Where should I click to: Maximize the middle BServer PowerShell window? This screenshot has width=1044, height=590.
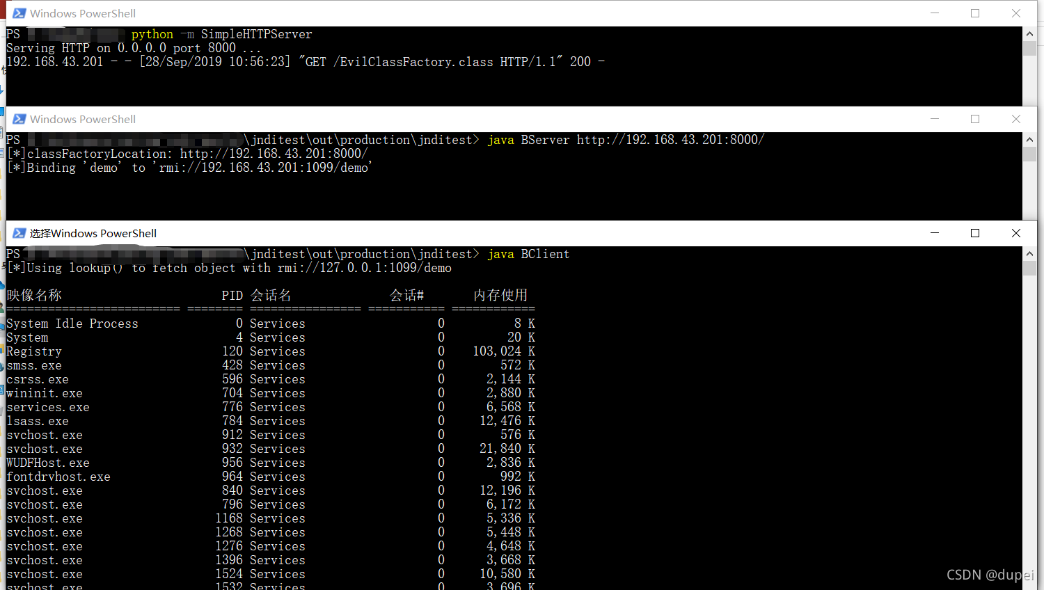pyautogui.click(x=975, y=119)
